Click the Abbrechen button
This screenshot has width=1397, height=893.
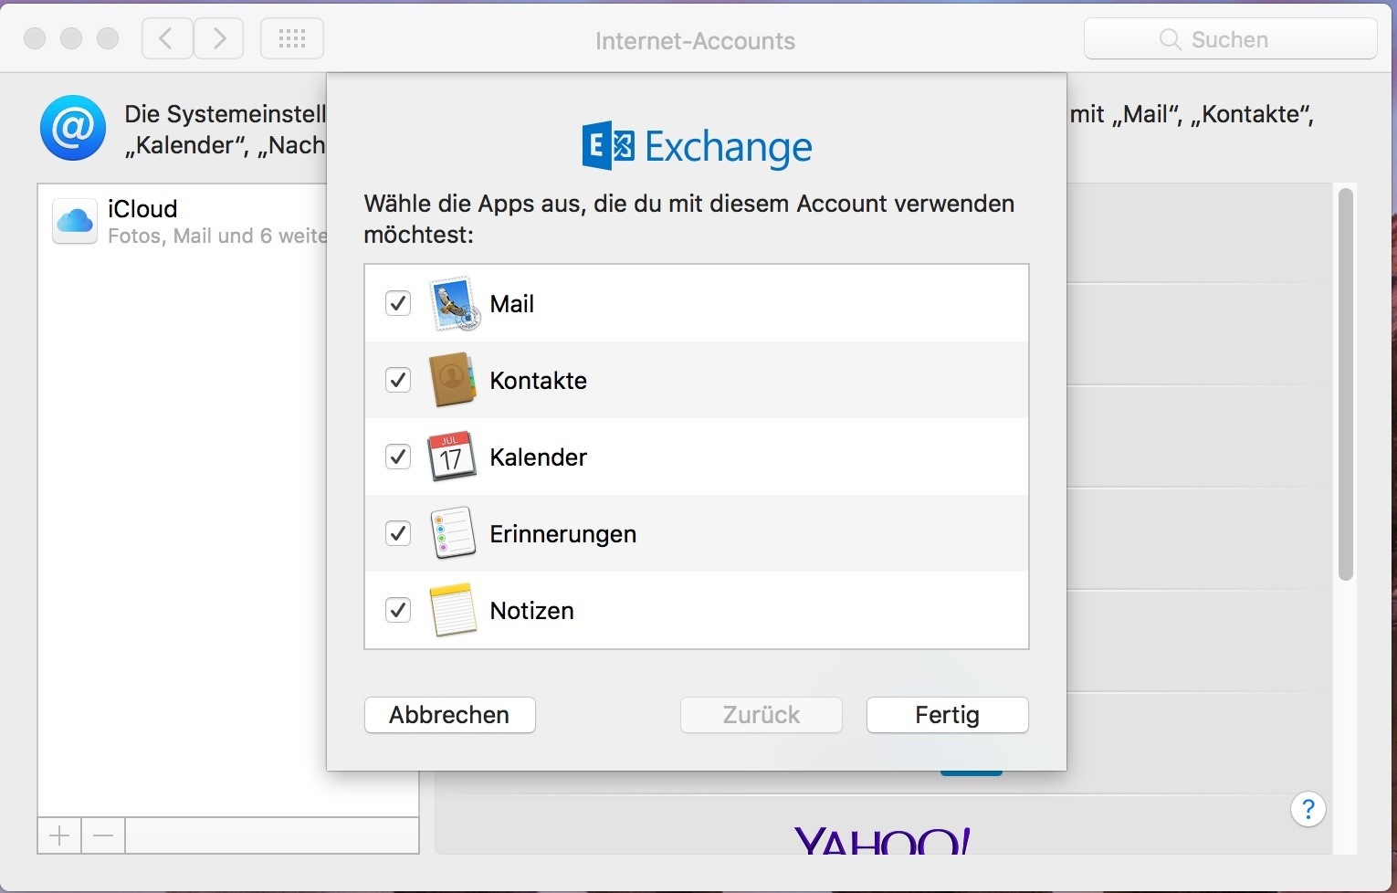450,715
